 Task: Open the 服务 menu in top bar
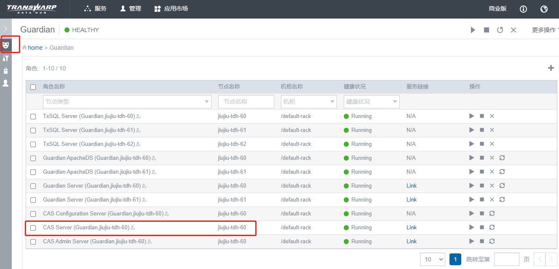(95, 9)
